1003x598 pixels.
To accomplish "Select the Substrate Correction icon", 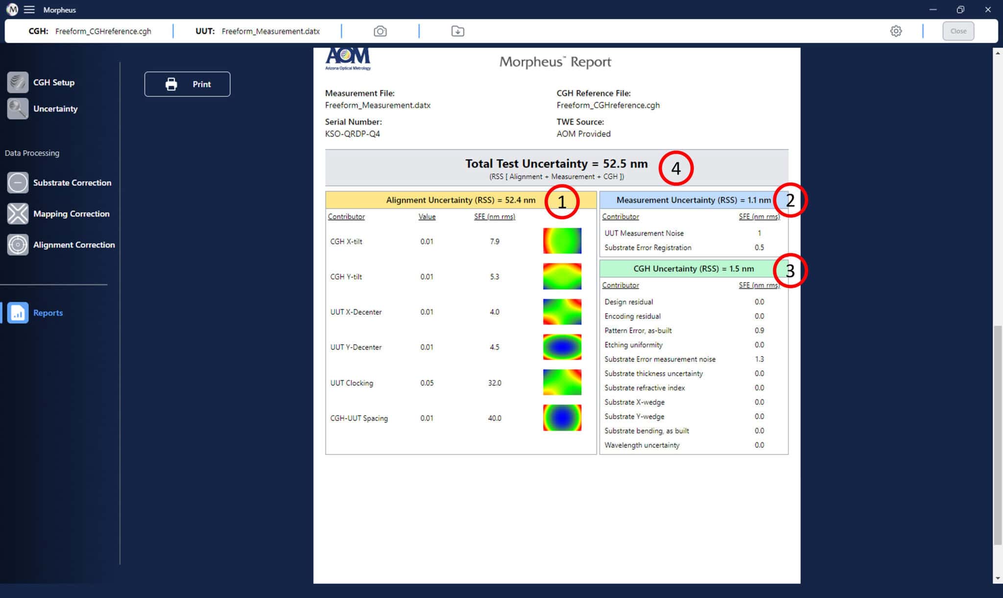I will click(18, 183).
